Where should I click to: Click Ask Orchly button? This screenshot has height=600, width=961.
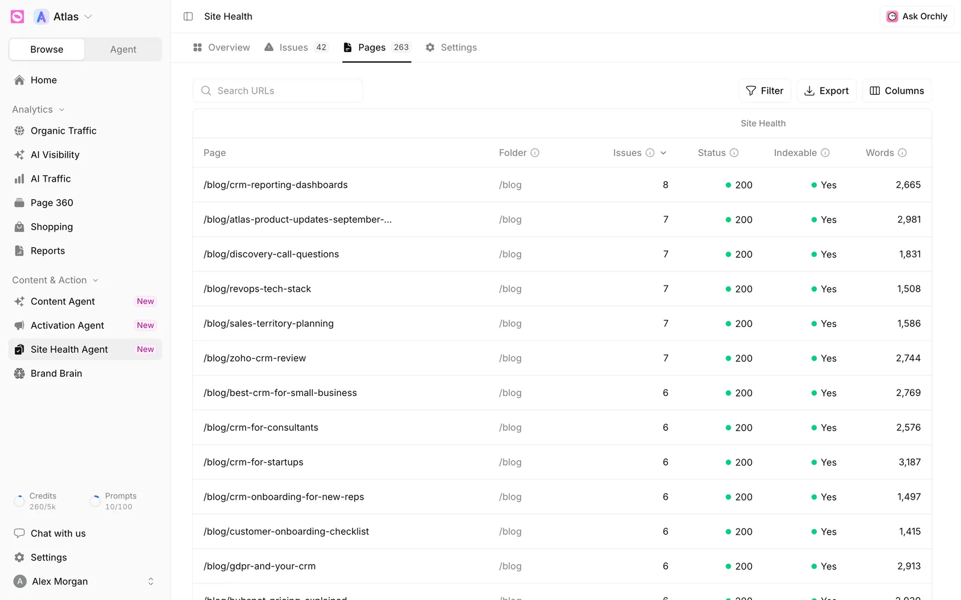[917, 16]
